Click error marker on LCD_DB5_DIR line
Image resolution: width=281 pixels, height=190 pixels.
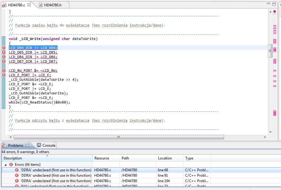point(4,52)
